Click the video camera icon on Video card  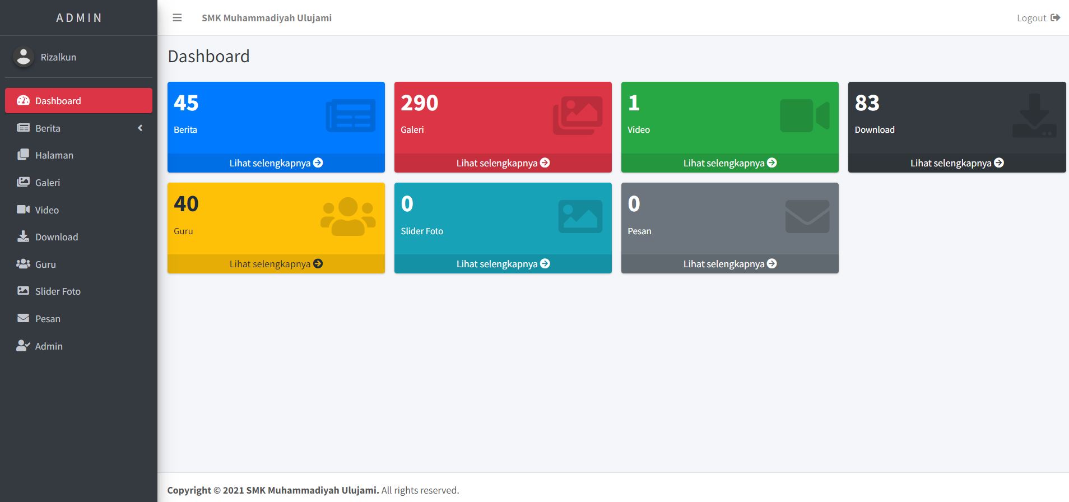click(805, 116)
